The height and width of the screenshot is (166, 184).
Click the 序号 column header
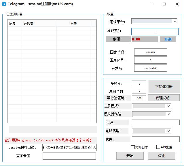coord(15,23)
